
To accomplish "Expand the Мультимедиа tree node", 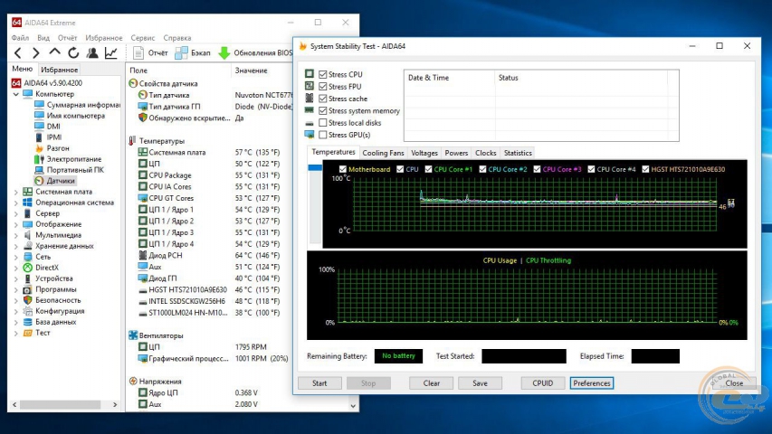I will [15, 235].
